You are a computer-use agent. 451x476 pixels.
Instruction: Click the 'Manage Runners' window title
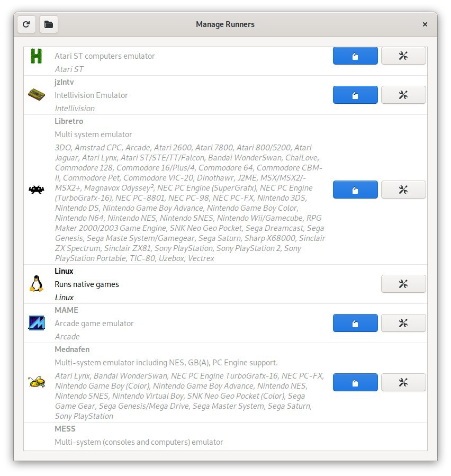tap(225, 24)
